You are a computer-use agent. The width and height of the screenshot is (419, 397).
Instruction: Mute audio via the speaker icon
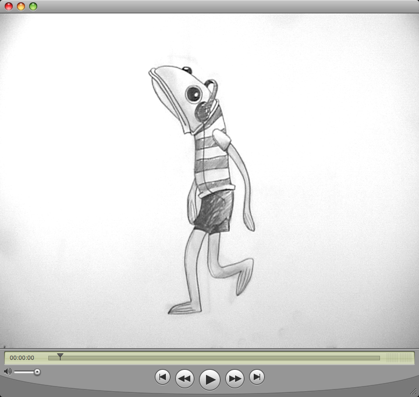(x=8, y=371)
